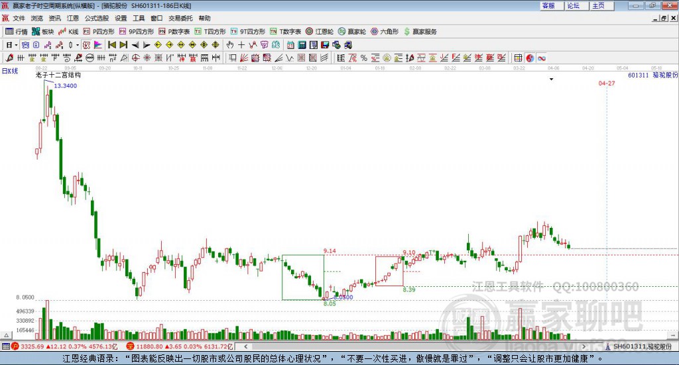Viewport: 679px width, 365px height.
Task: Click the black right arrow icon
Action: [147, 45]
